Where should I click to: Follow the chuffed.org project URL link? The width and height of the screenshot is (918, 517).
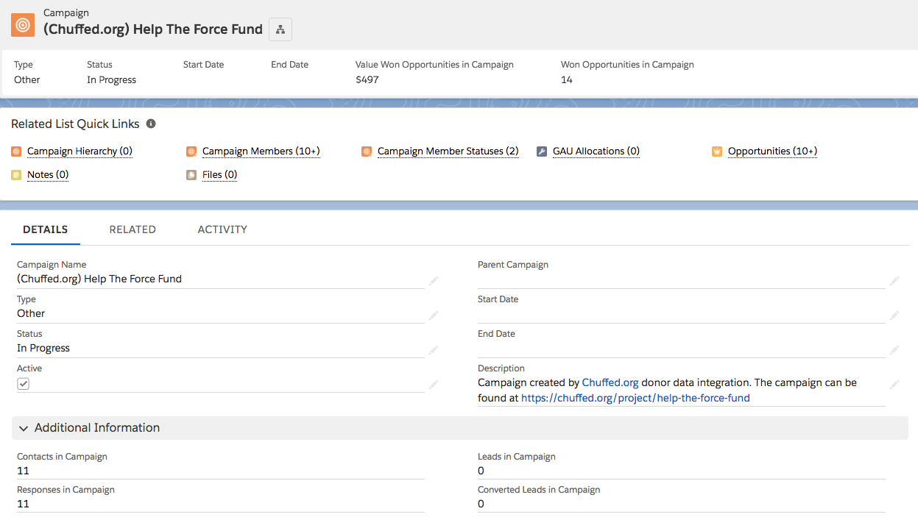tap(635, 398)
